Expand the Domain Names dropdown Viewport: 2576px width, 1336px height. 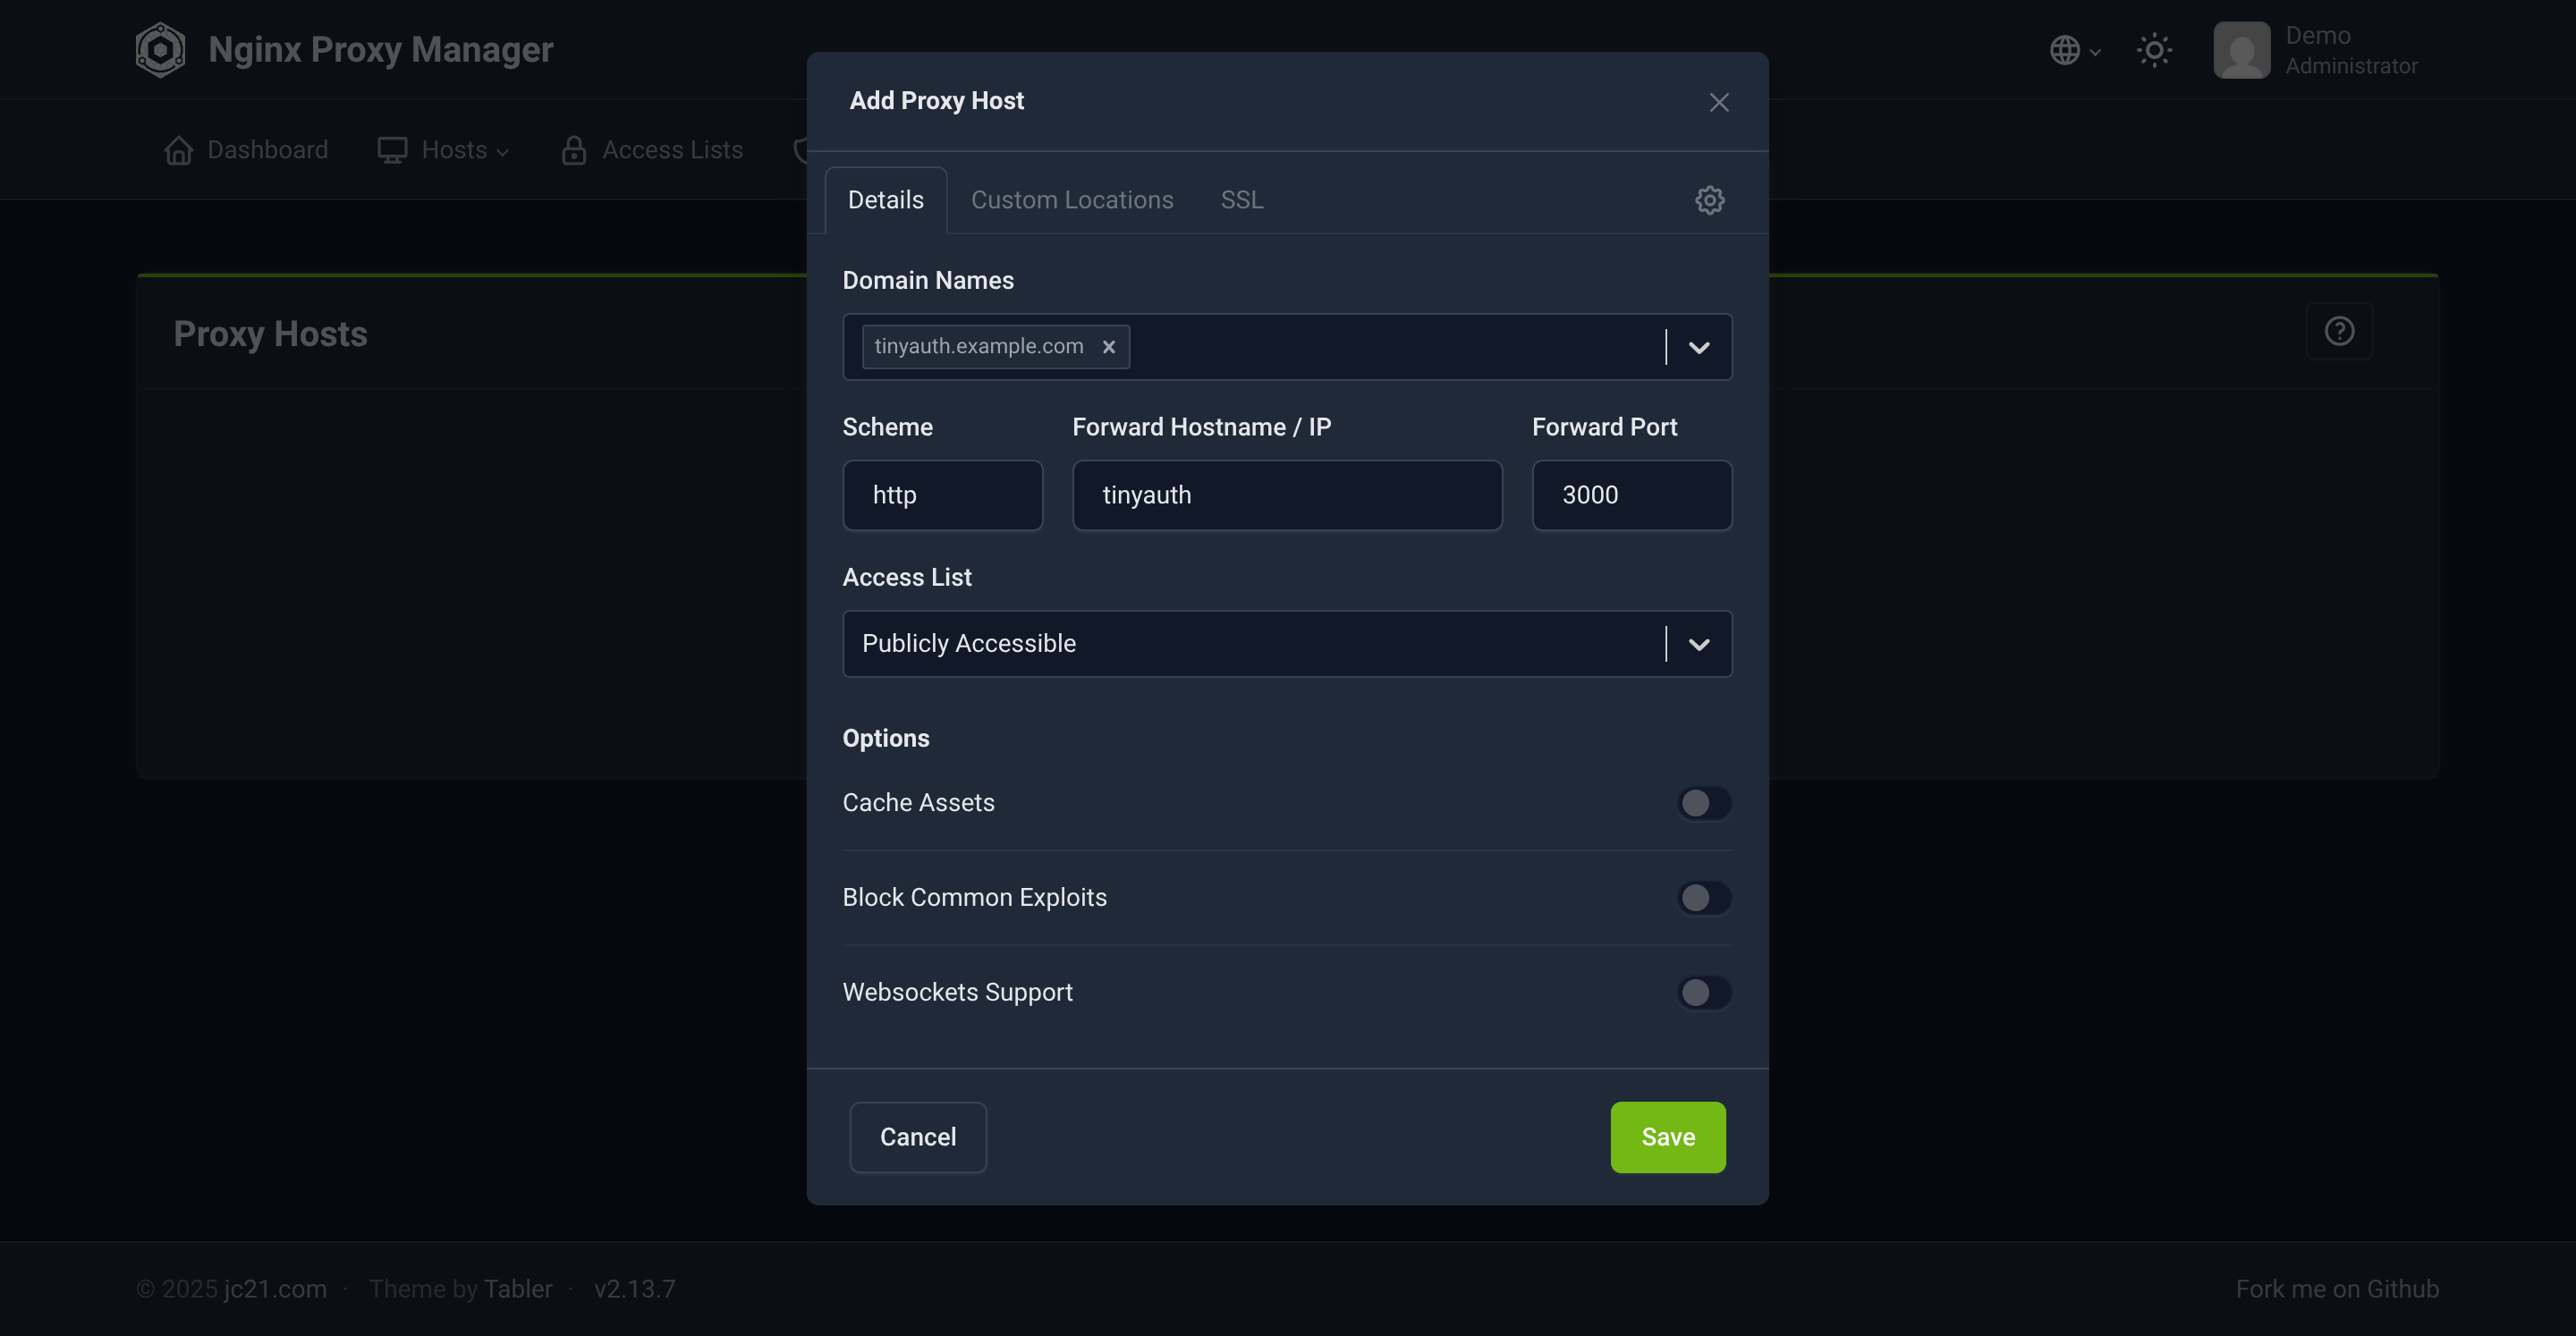[1699, 347]
